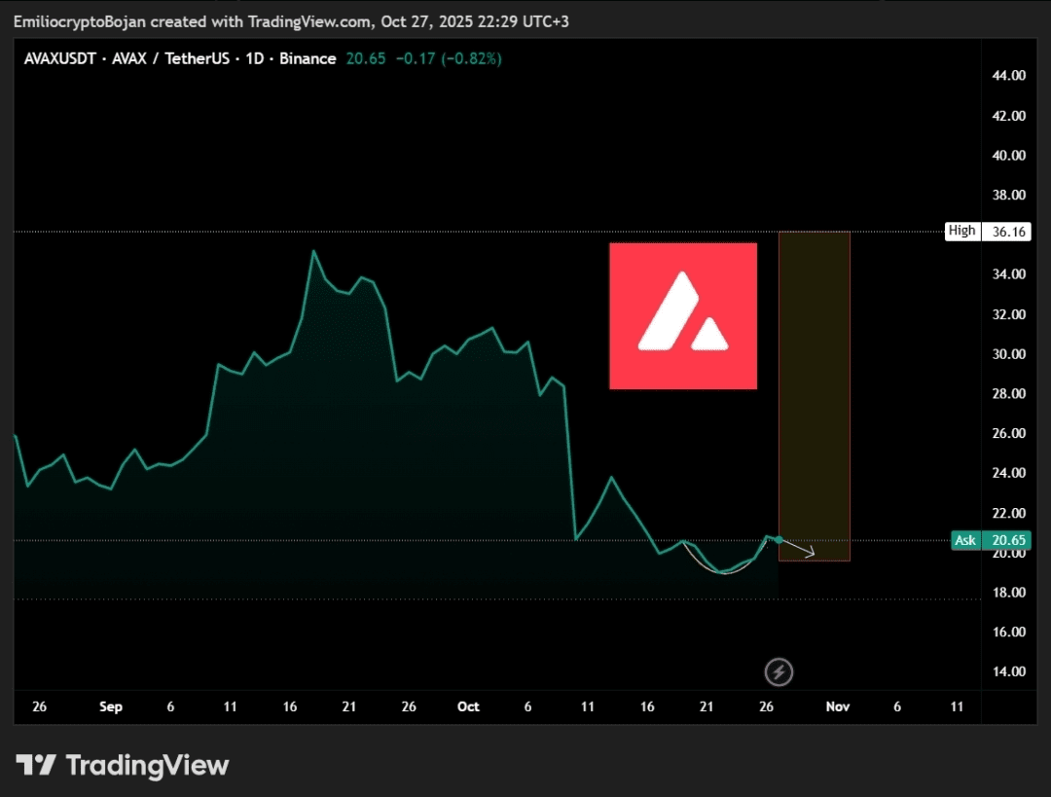Click the green 20.65 ask value
The height and width of the screenshot is (797, 1051).
coord(1007,540)
